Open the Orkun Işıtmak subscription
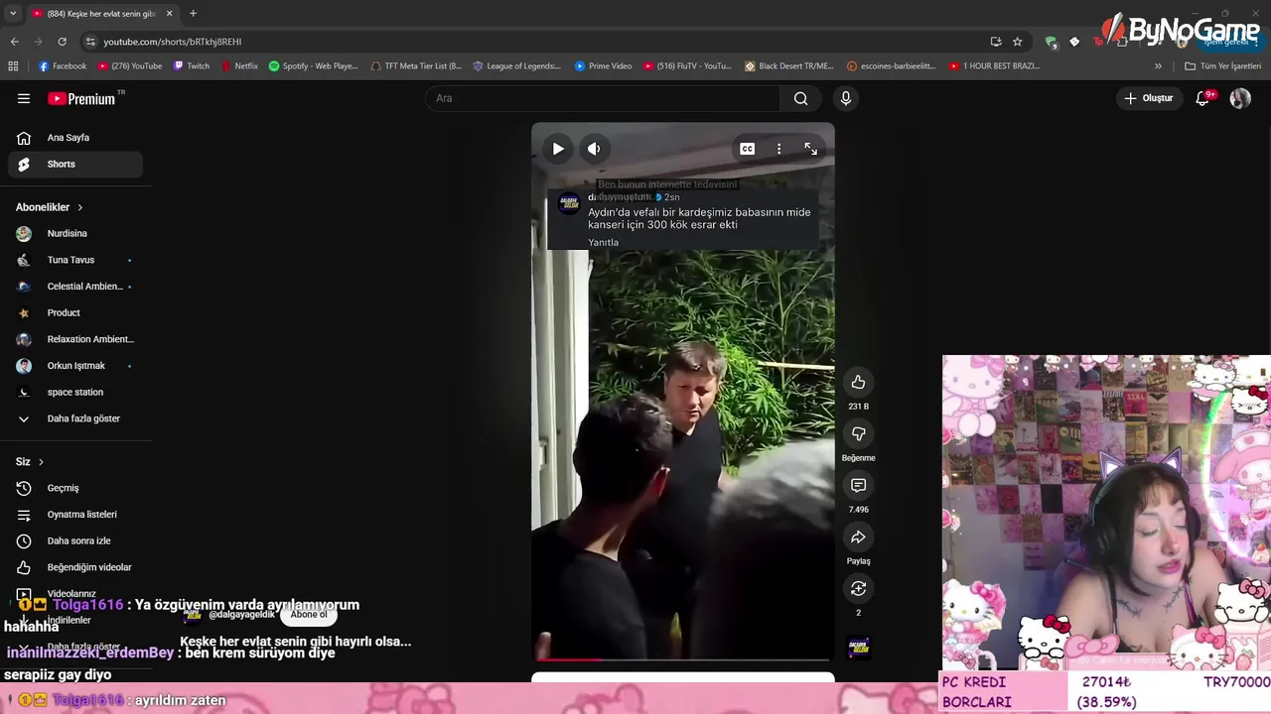The width and height of the screenshot is (1271, 714). click(x=75, y=366)
